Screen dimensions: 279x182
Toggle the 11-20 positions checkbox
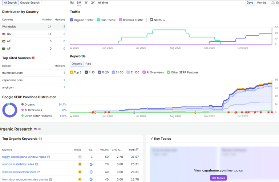[99, 72]
